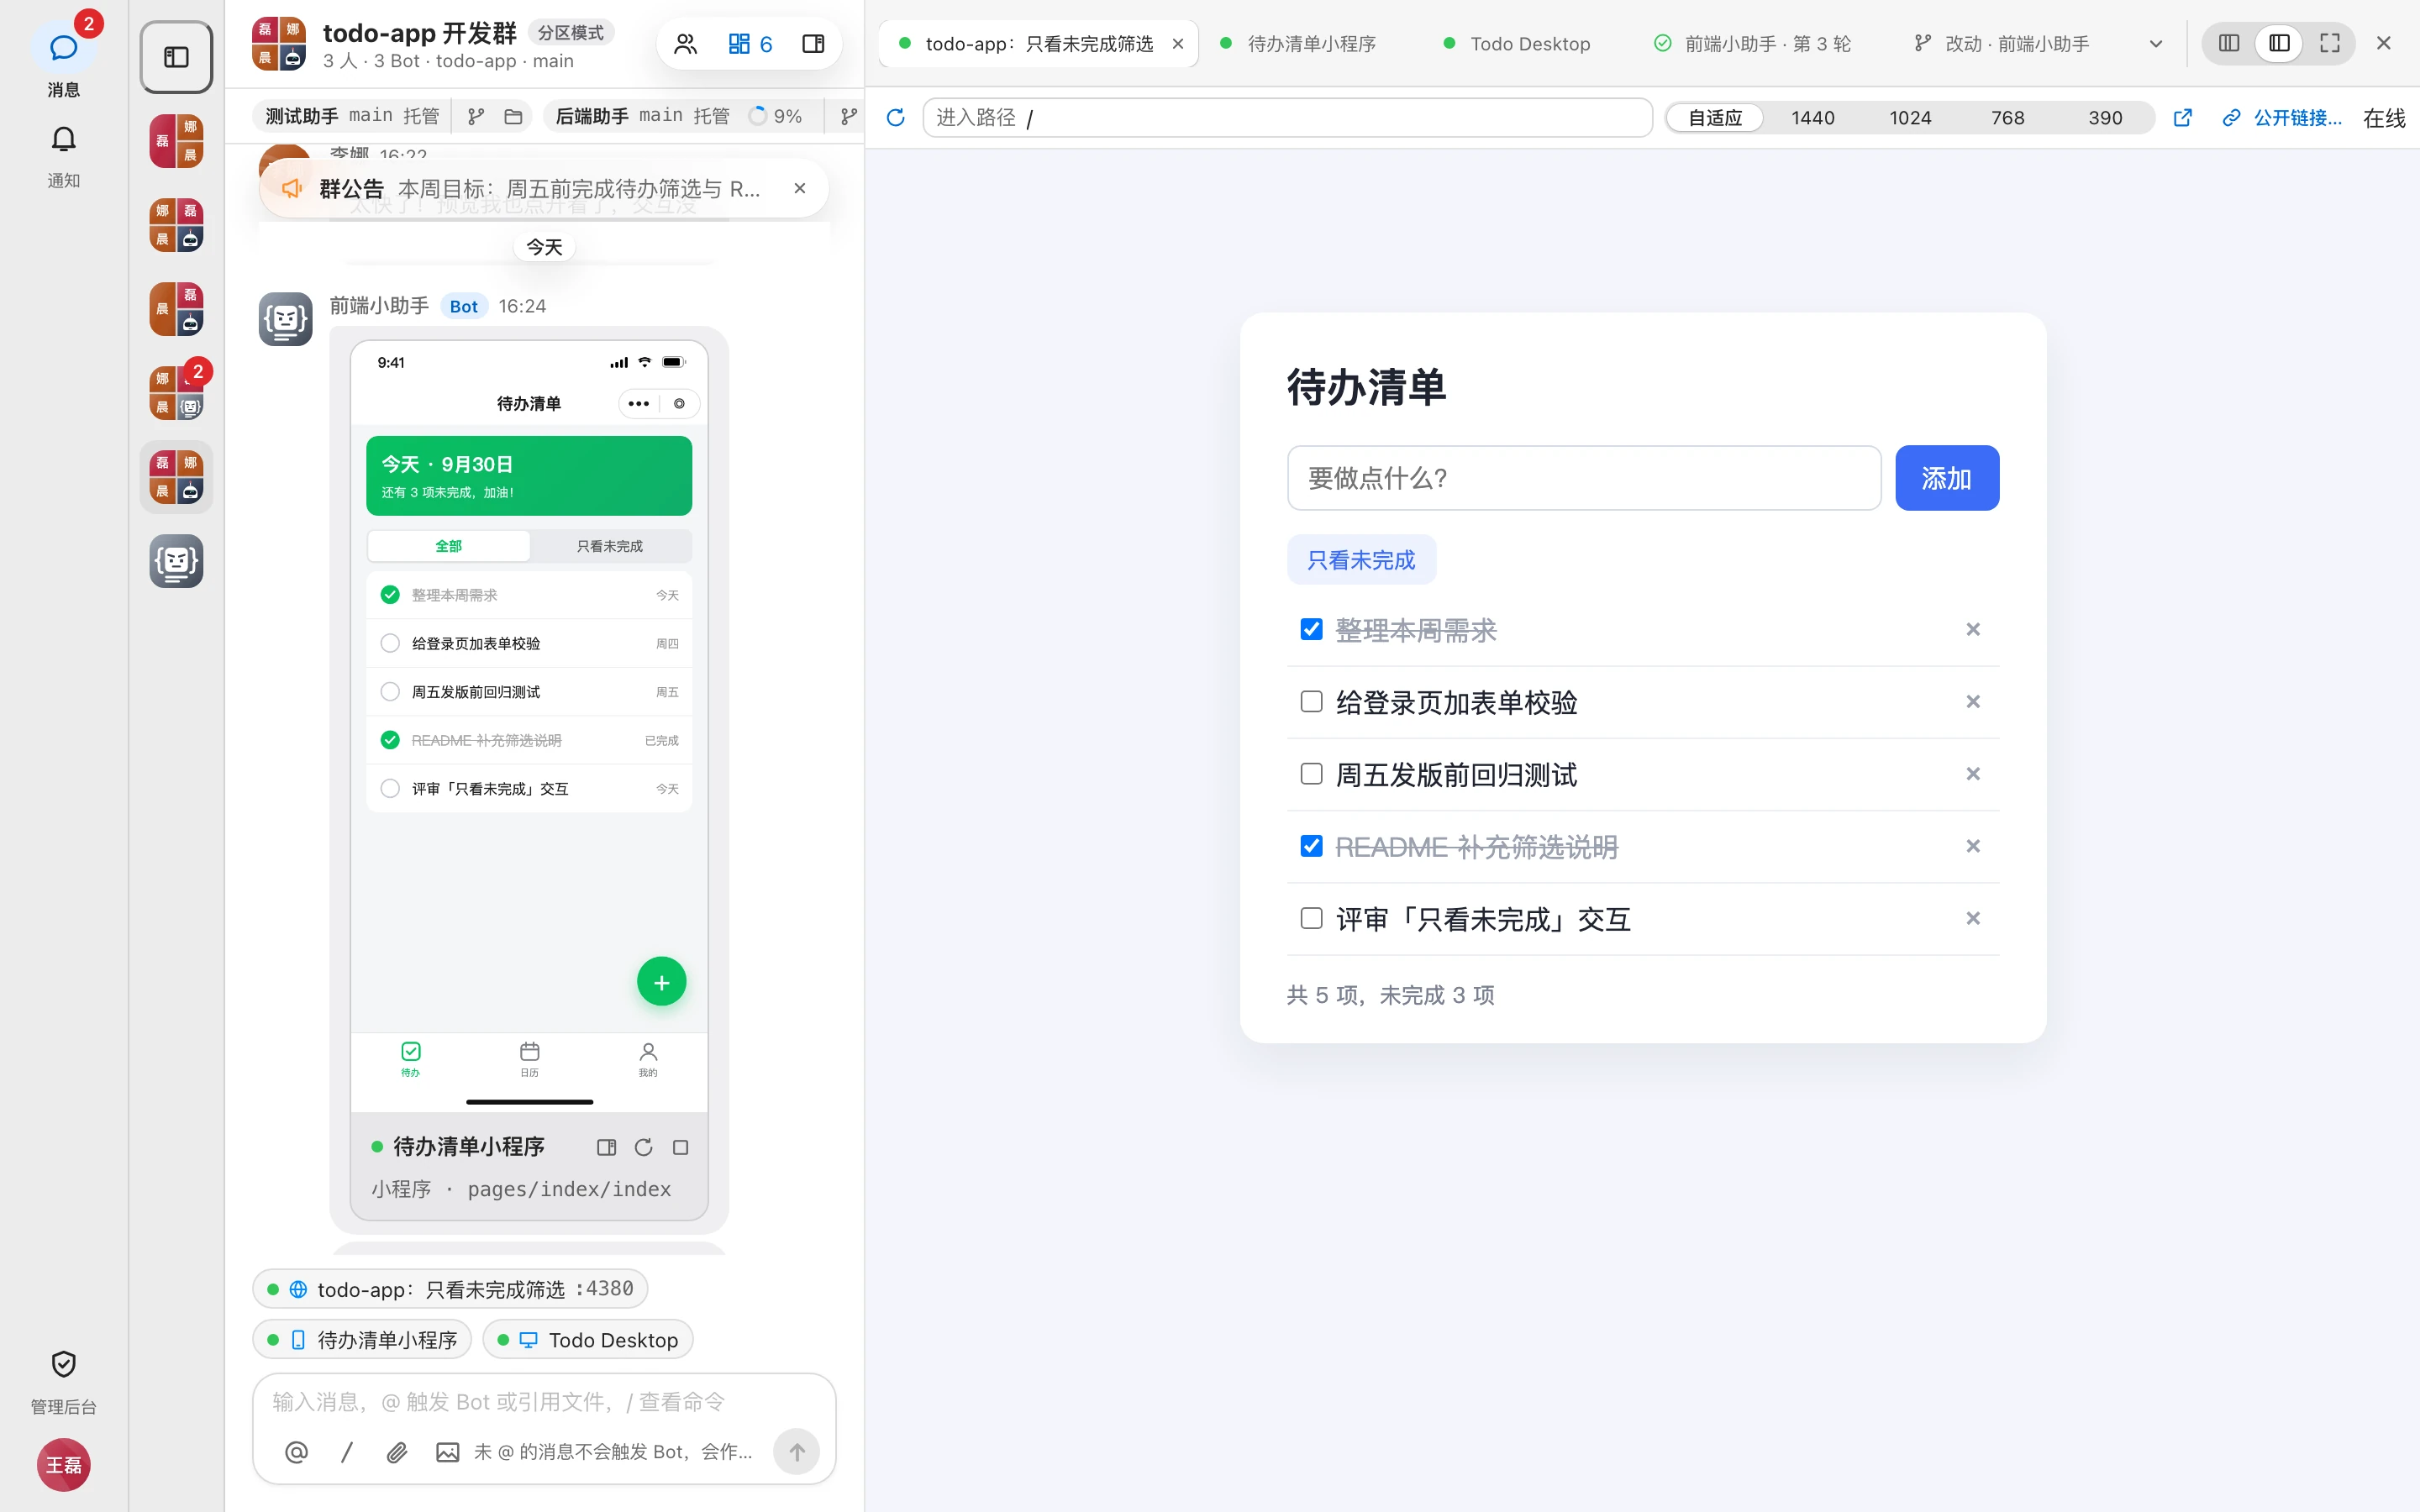Uncheck README 补充筛选说明 checkbox

(x=1311, y=846)
